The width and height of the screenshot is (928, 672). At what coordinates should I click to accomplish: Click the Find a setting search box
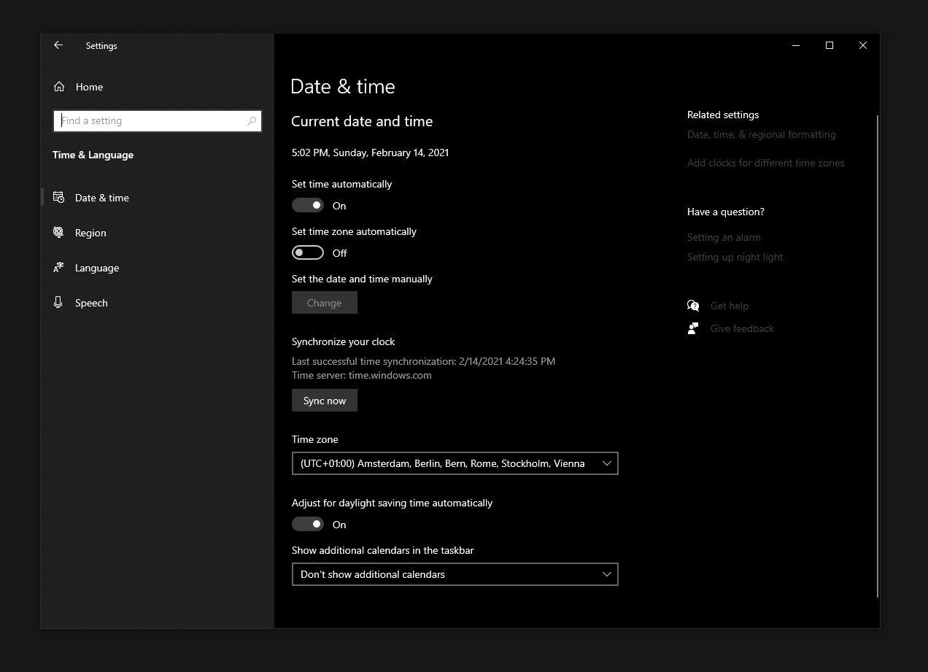(158, 121)
